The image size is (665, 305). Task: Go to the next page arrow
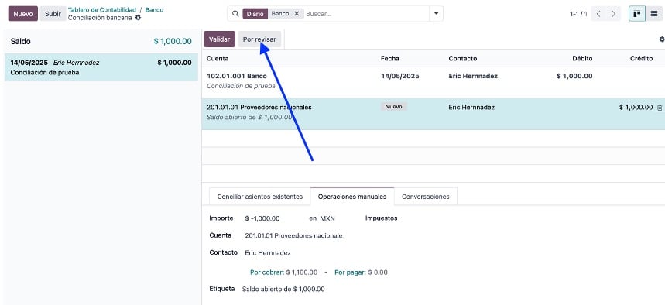pos(613,14)
